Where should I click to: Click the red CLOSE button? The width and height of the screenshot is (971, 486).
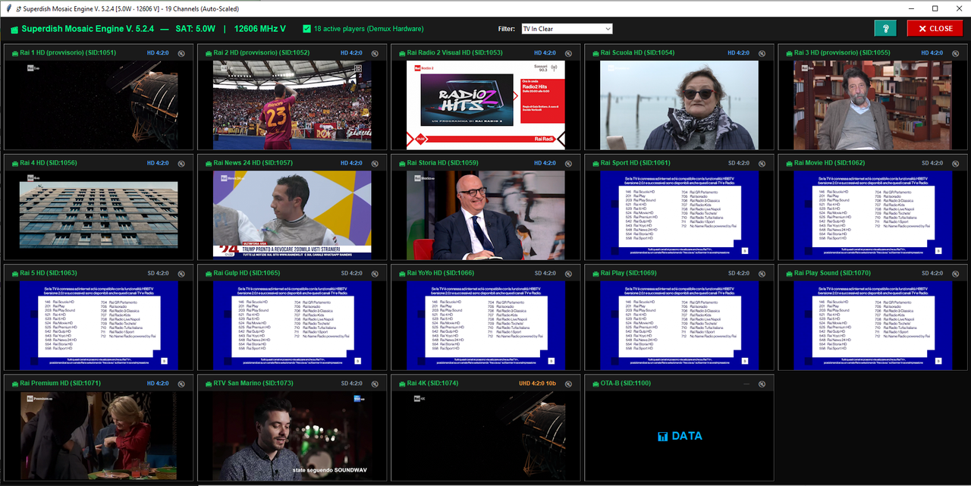935,28
